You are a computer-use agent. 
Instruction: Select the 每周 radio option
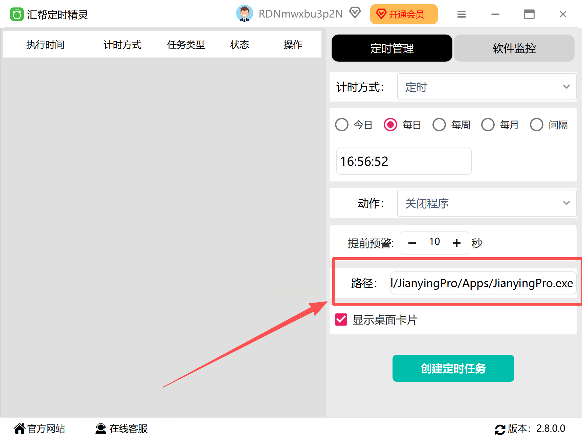[x=439, y=125]
